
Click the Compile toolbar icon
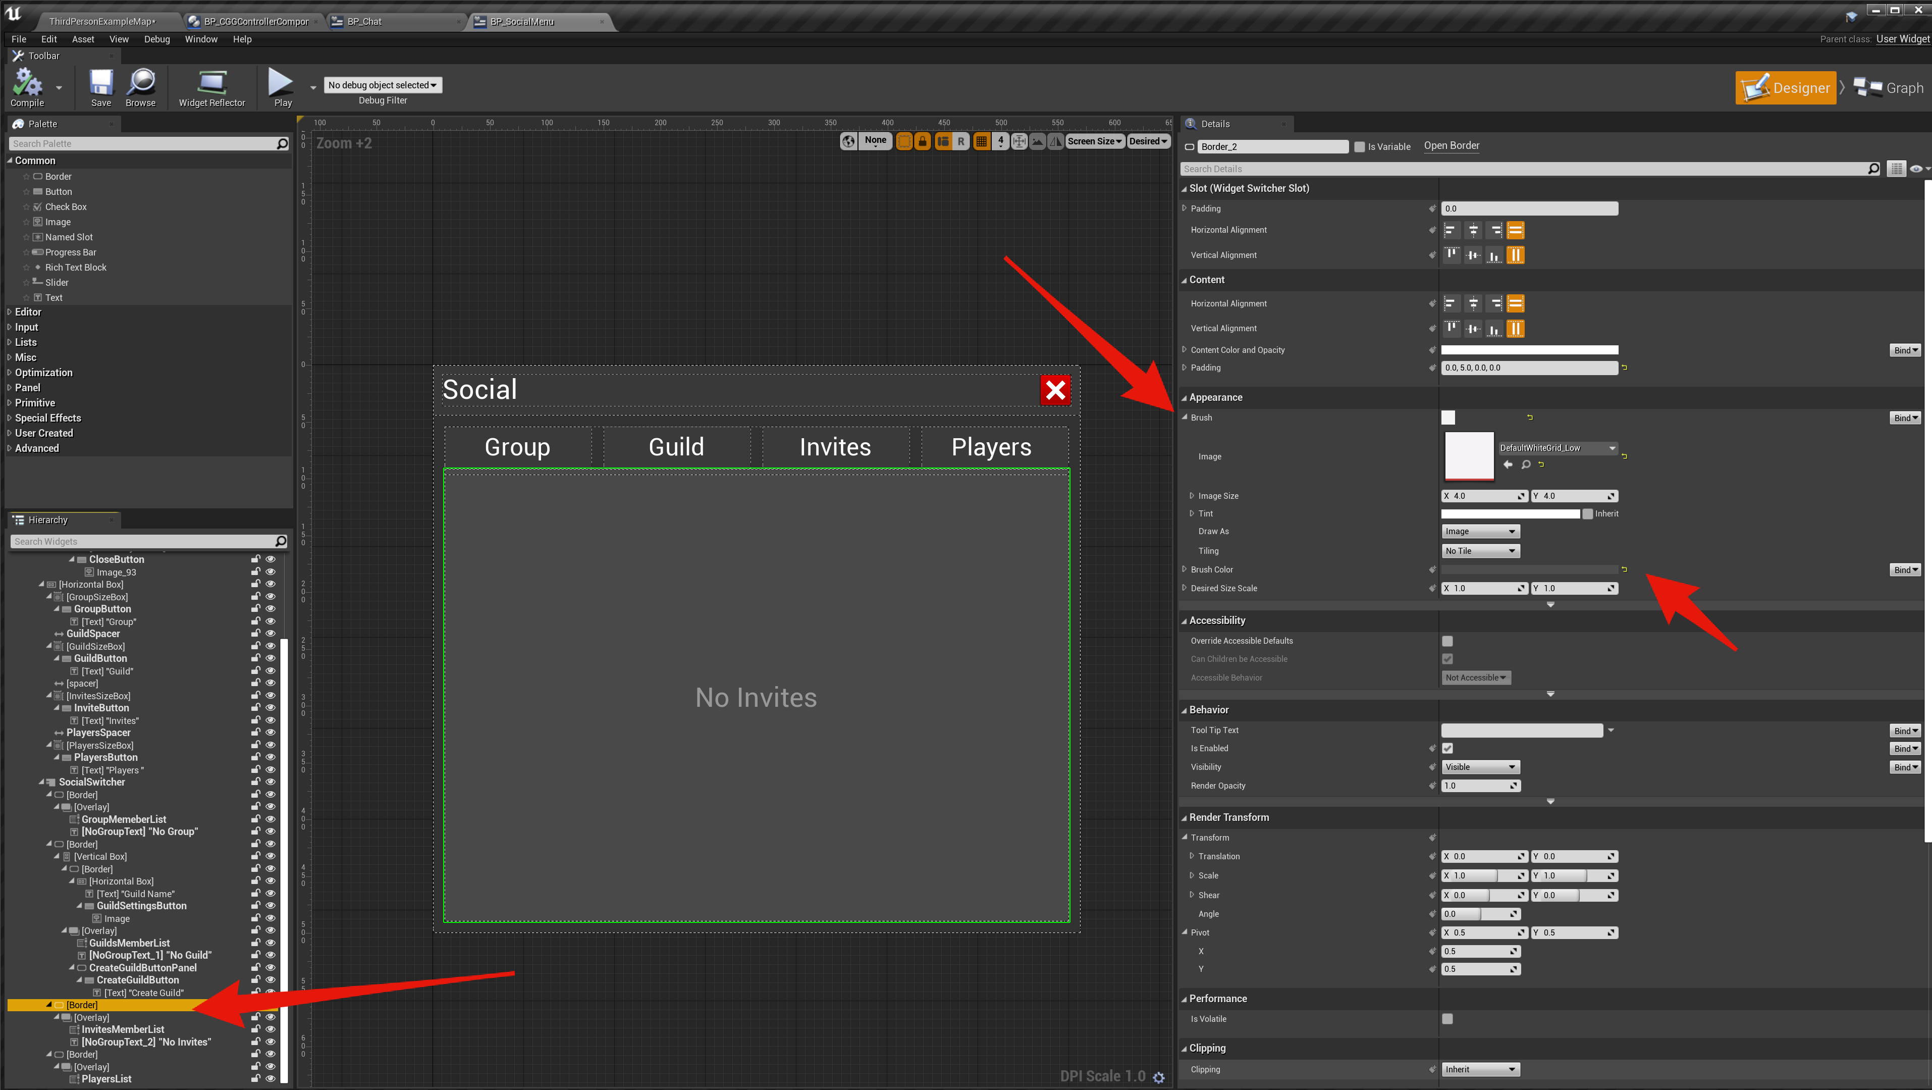tap(27, 86)
